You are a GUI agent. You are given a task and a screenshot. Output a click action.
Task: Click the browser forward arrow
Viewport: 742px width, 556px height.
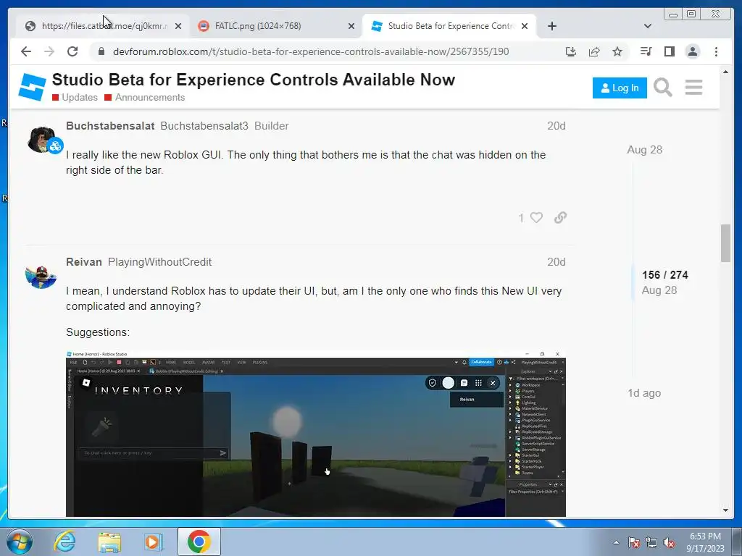(49, 51)
